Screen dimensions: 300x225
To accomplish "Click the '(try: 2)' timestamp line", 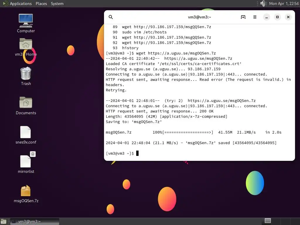I will tap(180, 101).
